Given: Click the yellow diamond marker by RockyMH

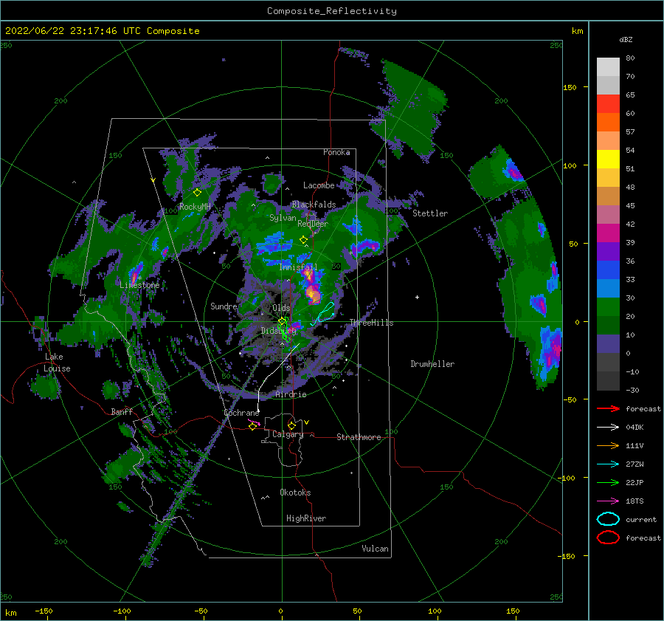Looking at the screenshot, I should [x=197, y=193].
